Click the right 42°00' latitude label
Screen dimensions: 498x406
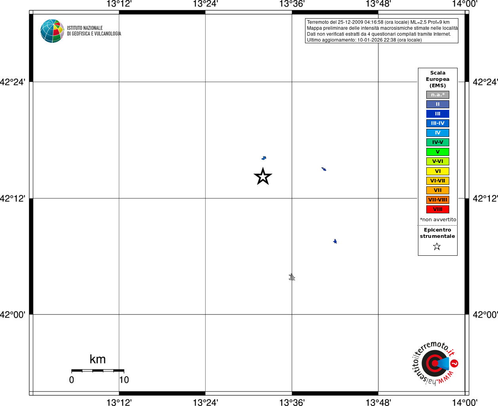click(485, 315)
